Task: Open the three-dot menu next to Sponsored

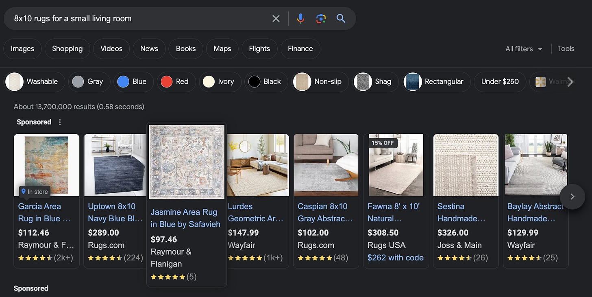Action: pyautogui.click(x=60, y=122)
